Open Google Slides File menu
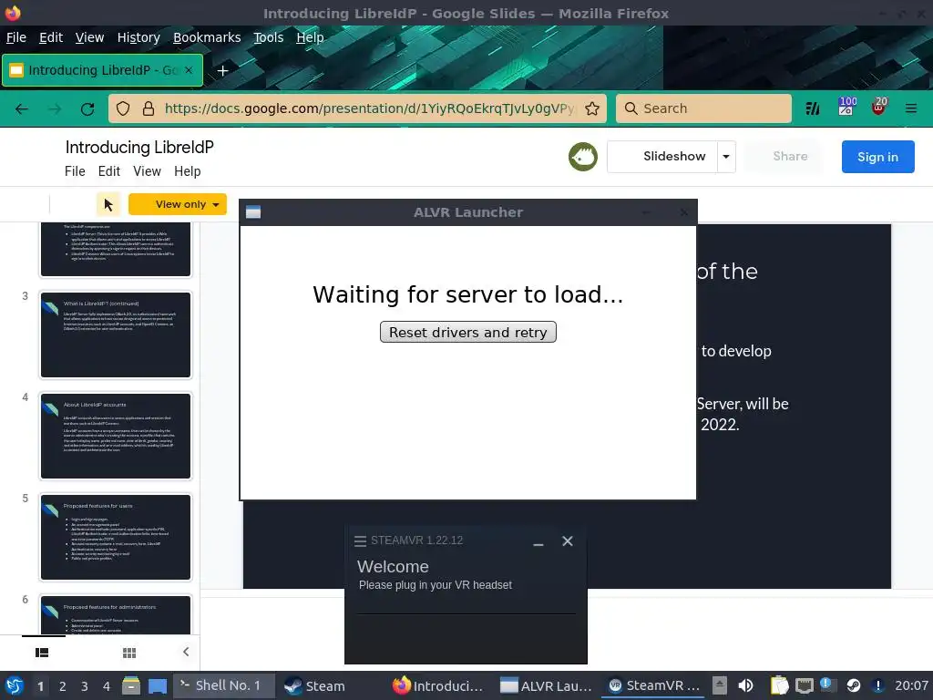 75,171
